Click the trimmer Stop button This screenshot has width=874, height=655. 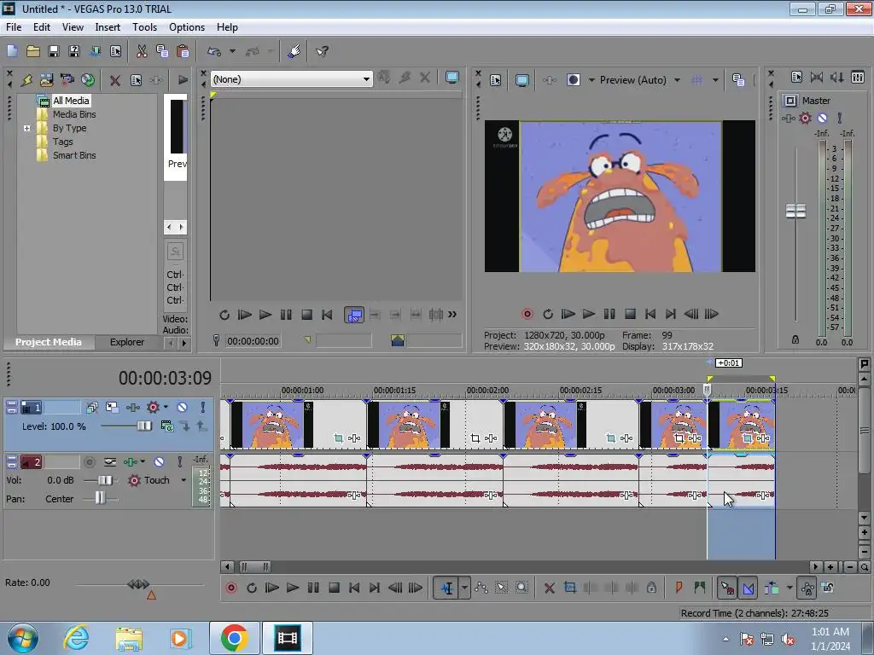(306, 315)
